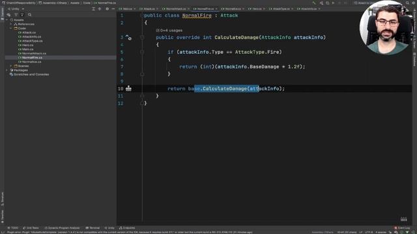Click Assets in the breadcrumb bar
Viewport: 417px width, 234px height.
[x=75, y=3]
